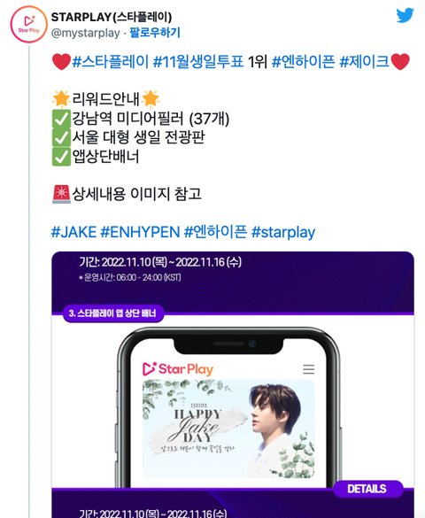
Task: Click the green check mark beside 서울 대형 생일 전광판
Action: (x=61, y=137)
